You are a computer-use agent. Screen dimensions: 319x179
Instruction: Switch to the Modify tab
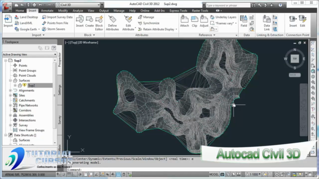[x=63, y=10]
